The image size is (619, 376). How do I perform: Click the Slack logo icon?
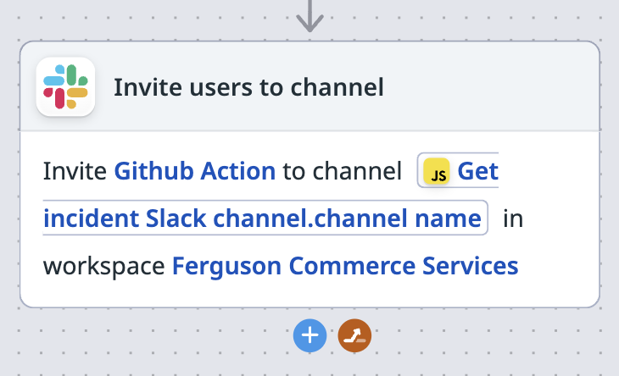pyautogui.click(x=65, y=87)
